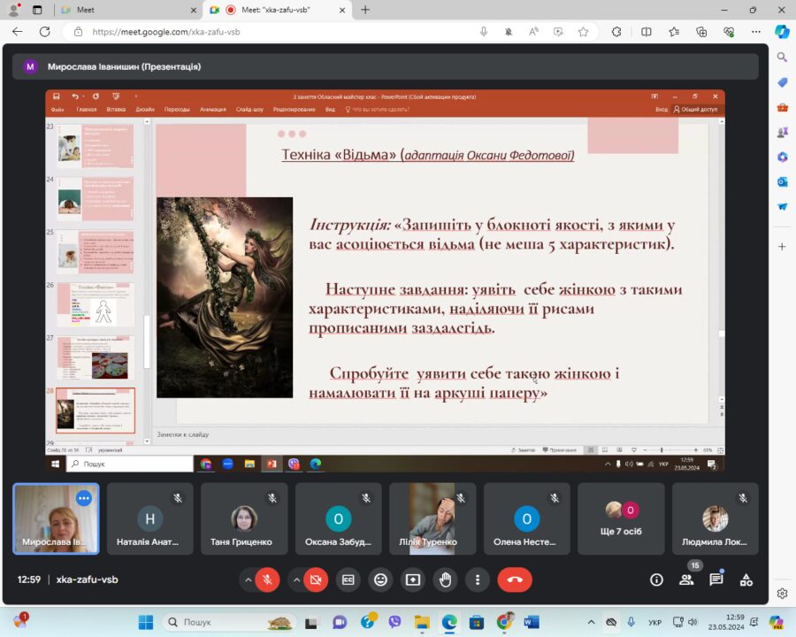
Task: Click Лілія Туренко's video tile
Action: point(432,518)
